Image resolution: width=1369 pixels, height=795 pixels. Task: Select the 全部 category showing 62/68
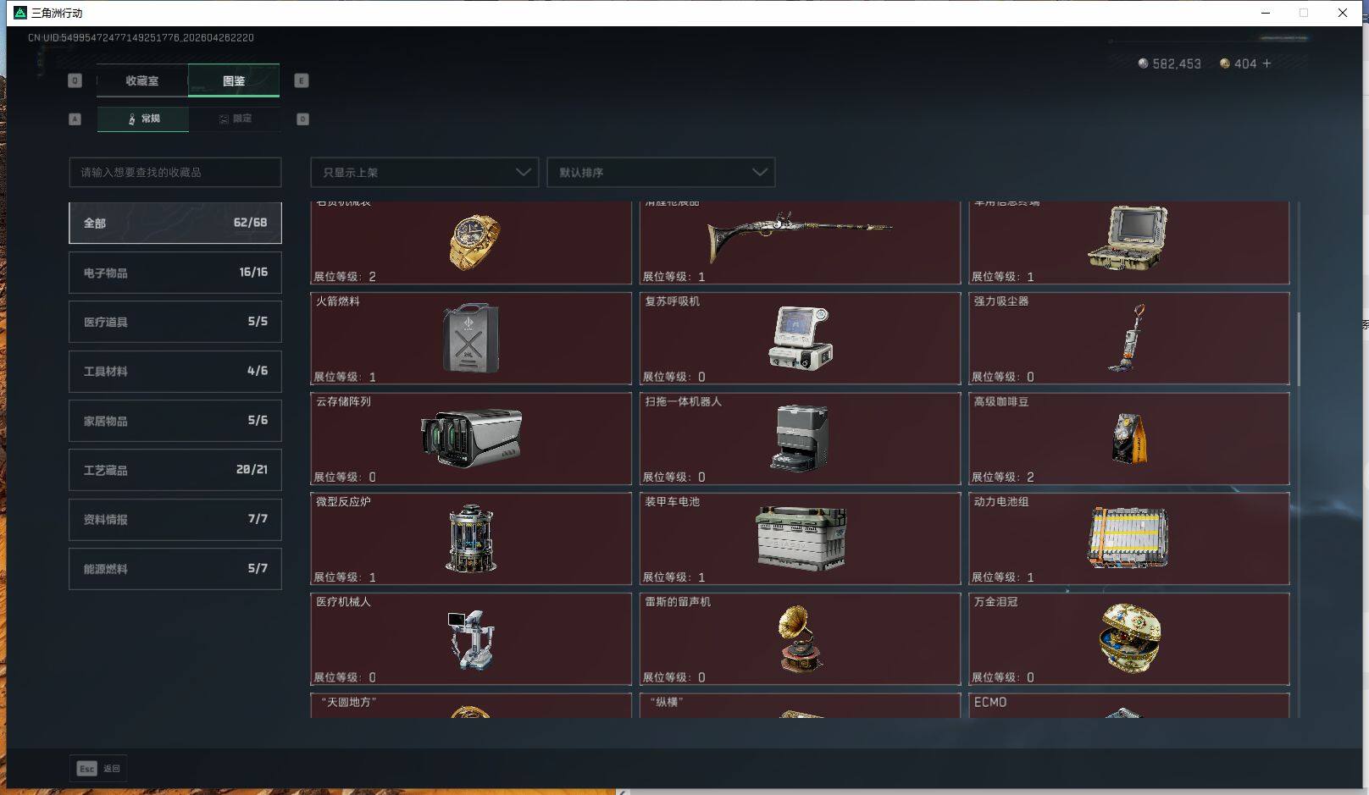pyautogui.click(x=175, y=223)
